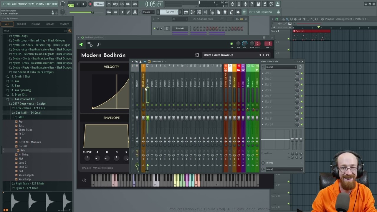Switch browser to the STARRED tab
Image resolution: width=377 pixels, height=212 pixels.
[x=65, y=24]
